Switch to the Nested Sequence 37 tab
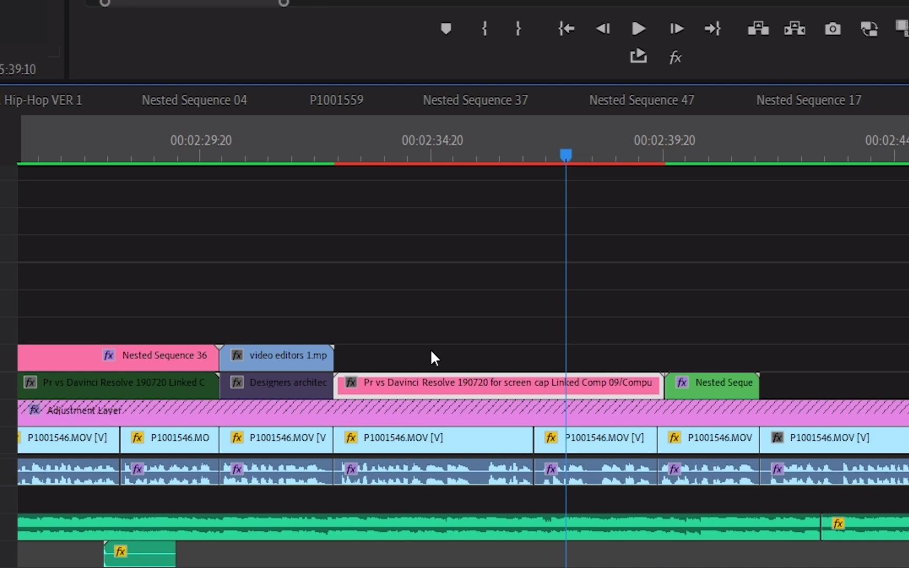 [x=474, y=100]
